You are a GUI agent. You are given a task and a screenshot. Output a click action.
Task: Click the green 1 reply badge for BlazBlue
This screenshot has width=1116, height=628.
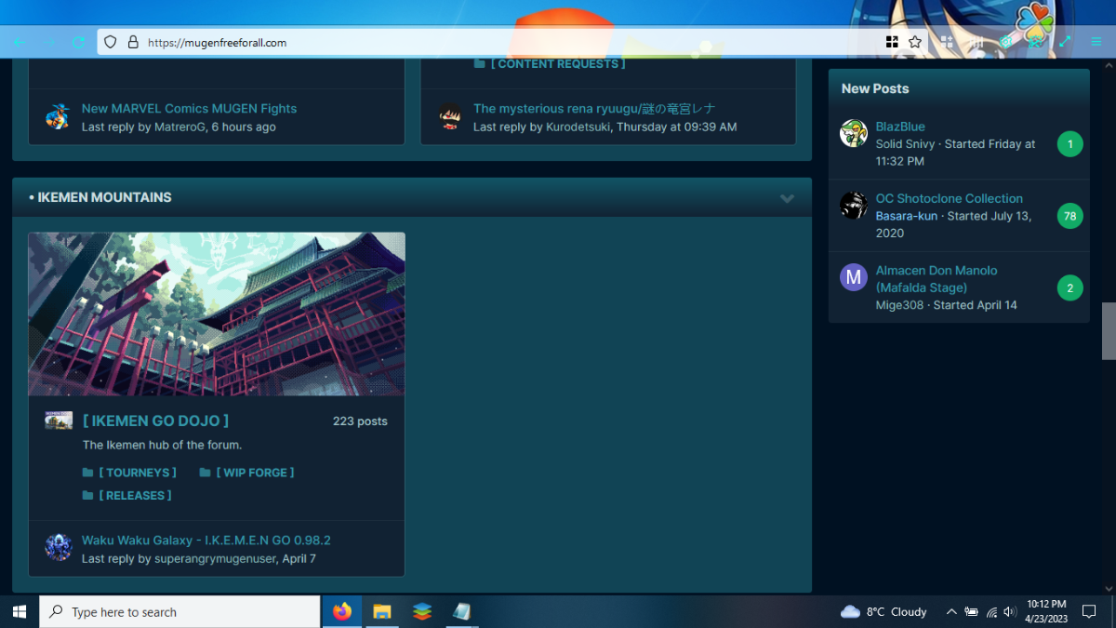pyautogui.click(x=1069, y=144)
